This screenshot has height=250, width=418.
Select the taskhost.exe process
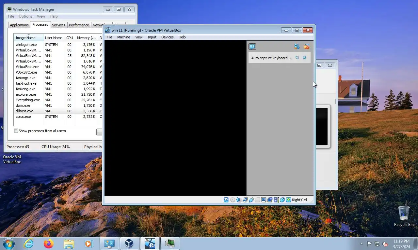coord(57,83)
